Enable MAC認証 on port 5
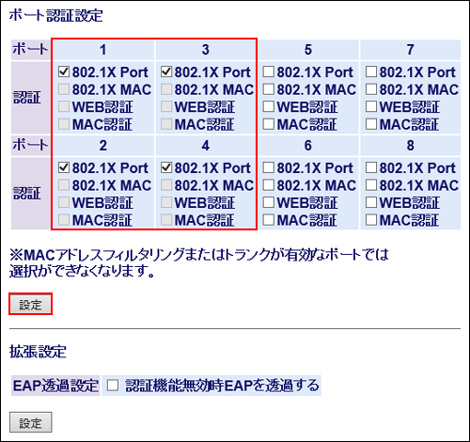Screen dimensions: 470x442 pyautogui.click(x=269, y=124)
